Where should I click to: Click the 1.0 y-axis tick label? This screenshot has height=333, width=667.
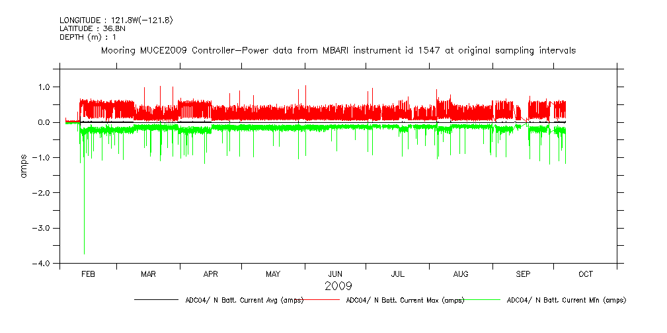point(45,87)
